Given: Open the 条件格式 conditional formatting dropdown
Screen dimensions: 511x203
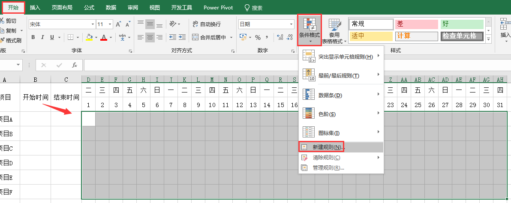Looking at the screenshot, I should point(310,30).
